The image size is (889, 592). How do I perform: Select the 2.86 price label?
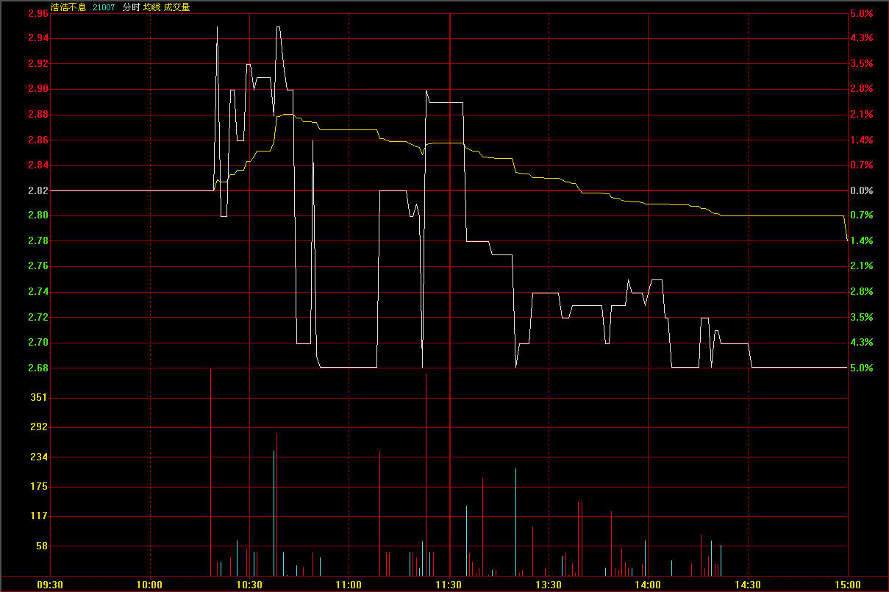[x=38, y=140]
